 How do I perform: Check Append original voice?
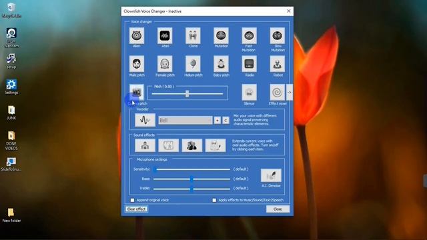pos(132,200)
